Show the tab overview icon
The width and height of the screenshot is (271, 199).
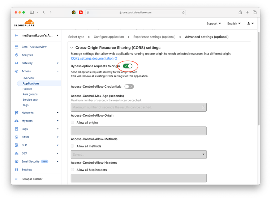tap(255, 12)
